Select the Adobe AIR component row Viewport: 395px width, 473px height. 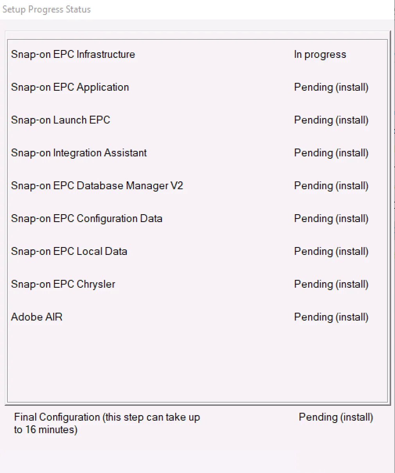coord(37,317)
